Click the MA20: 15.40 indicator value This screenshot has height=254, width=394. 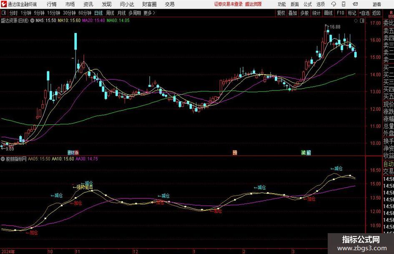tap(93, 20)
